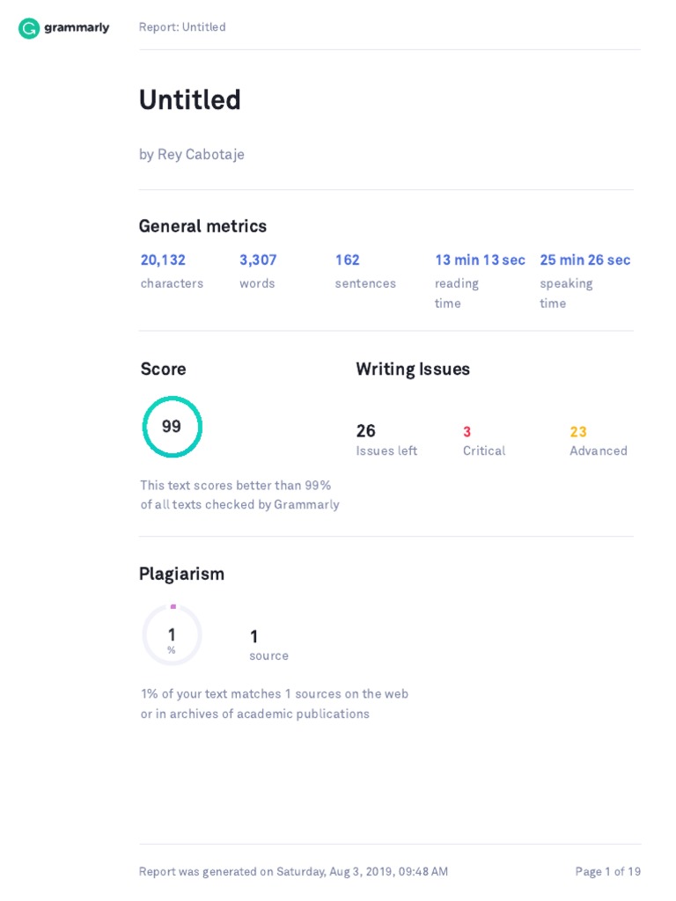Click the Grammarly logo icon

[29, 28]
